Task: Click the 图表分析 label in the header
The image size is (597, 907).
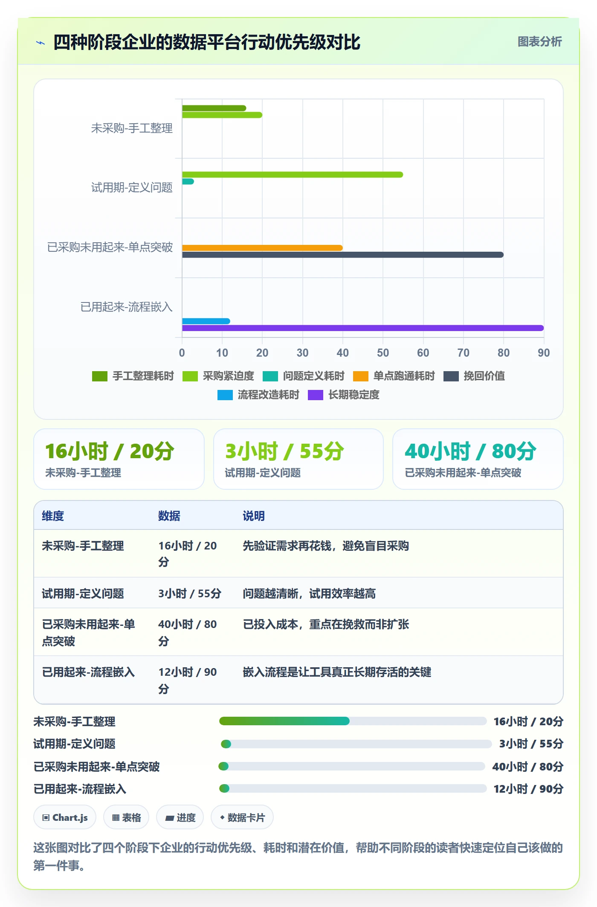Action: (x=539, y=42)
